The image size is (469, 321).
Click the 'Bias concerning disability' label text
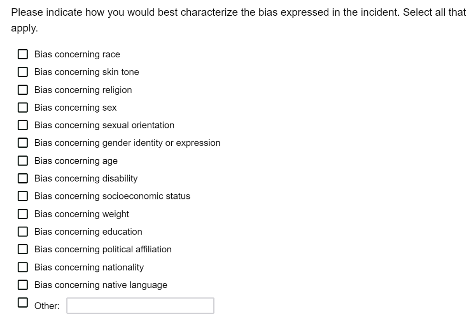coord(85,178)
